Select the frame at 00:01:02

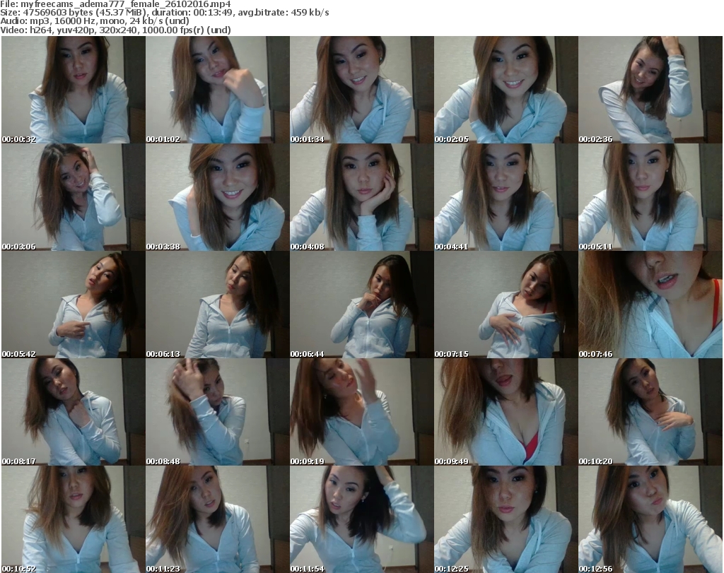(217, 90)
